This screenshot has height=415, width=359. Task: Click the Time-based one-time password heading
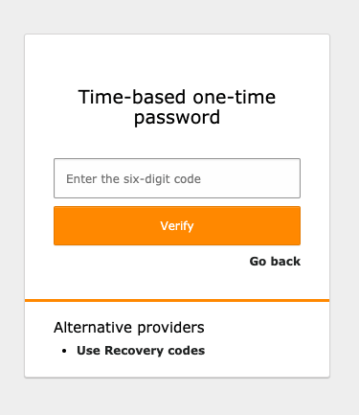click(177, 107)
